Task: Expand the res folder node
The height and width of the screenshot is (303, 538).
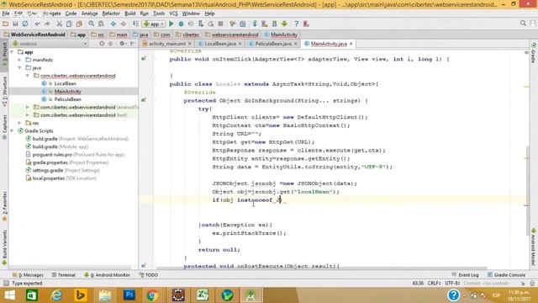Action: pyautogui.click(x=20, y=123)
